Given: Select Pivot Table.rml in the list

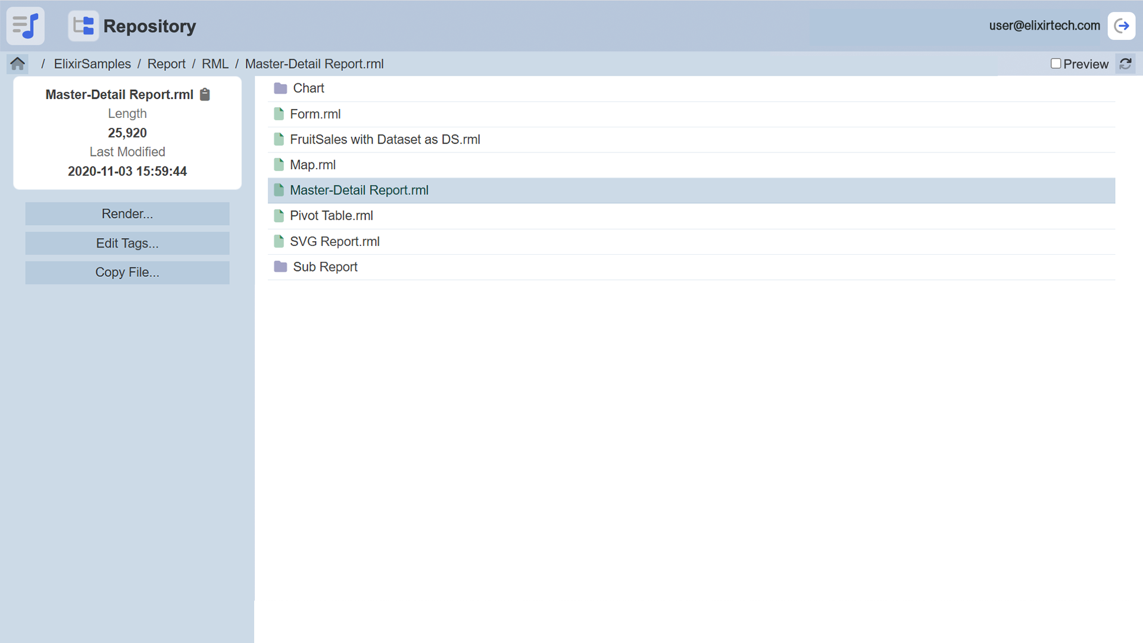Looking at the screenshot, I should pos(331,216).
